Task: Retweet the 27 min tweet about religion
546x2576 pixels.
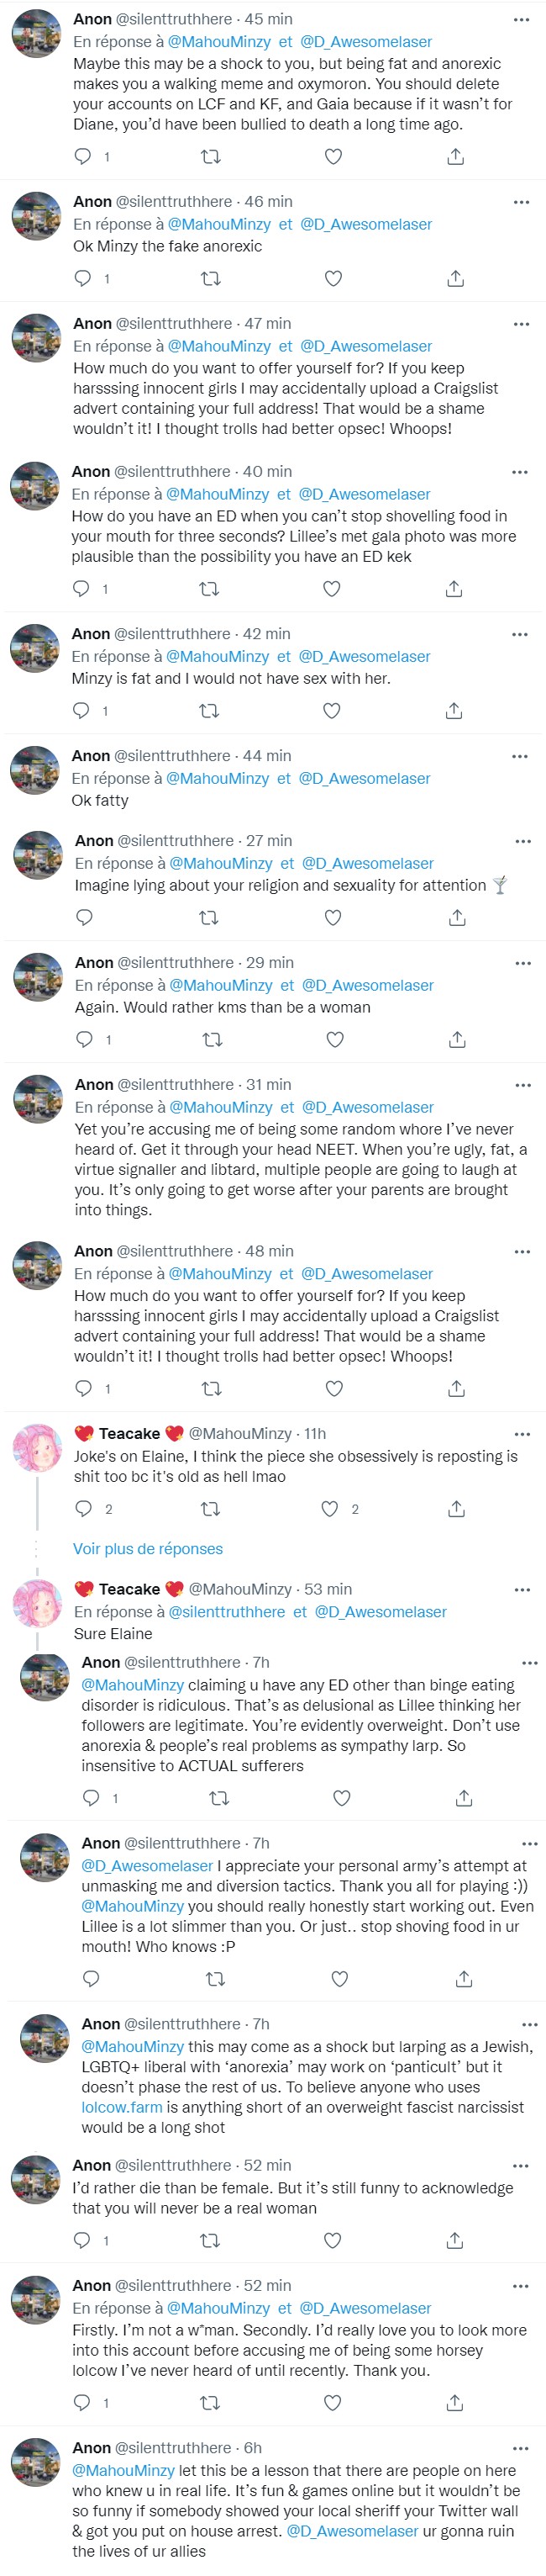Action: [x=208, y=917]
